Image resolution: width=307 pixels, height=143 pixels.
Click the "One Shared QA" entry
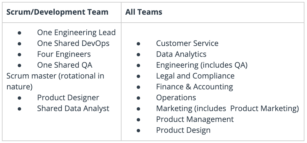point(65,65)
